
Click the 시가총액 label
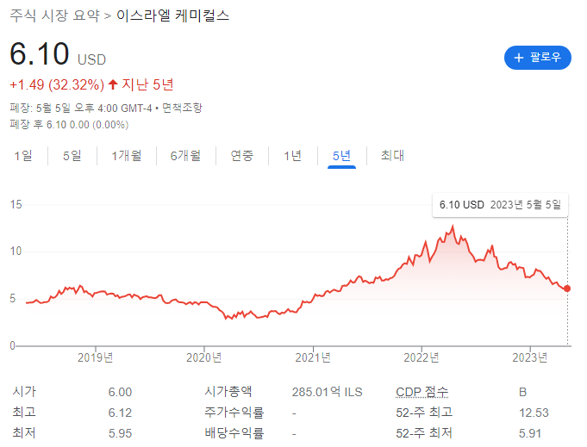click(x=228, y=392)
